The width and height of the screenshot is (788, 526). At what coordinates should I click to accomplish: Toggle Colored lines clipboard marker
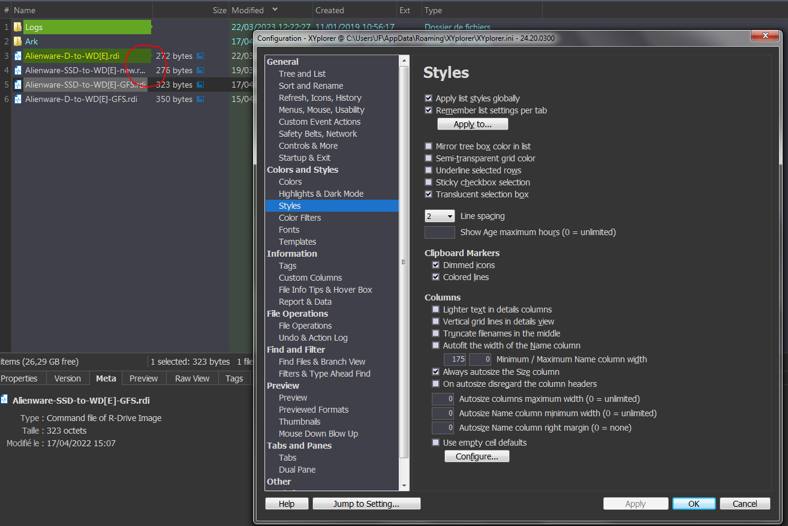[435, 277]
